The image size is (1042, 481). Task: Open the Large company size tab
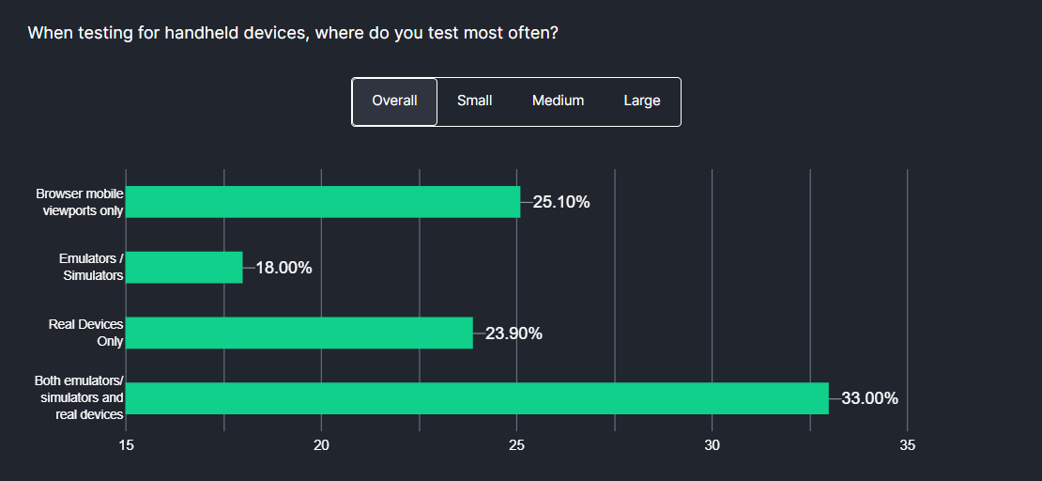[642, 101]
